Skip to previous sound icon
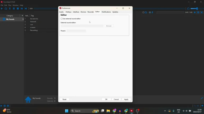The height and width of the screenshot is (114, 204). tap(22, 8)
